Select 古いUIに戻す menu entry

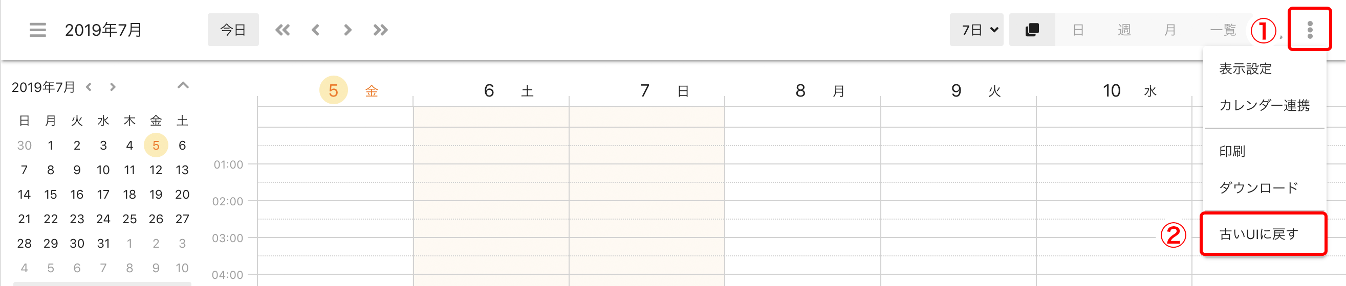point(1263,234)
